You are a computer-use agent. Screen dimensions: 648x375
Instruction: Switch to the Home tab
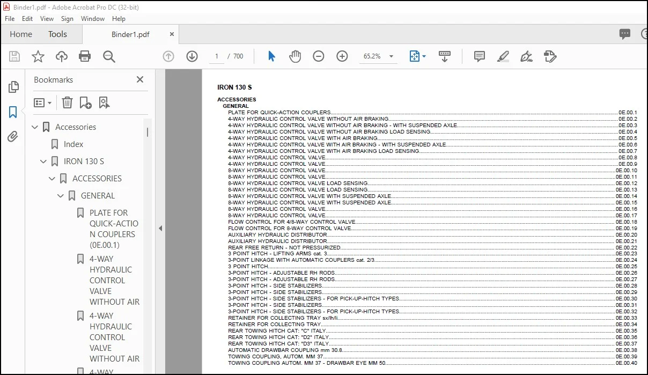(21, 34)
